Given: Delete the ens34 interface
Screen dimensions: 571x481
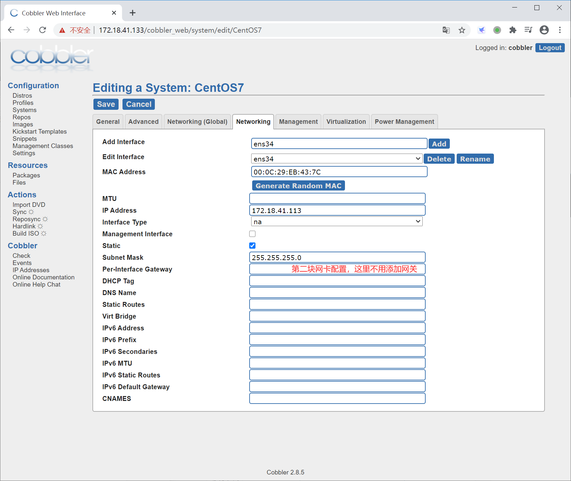Looking at the screenshot, I should (x=439, y=159).
